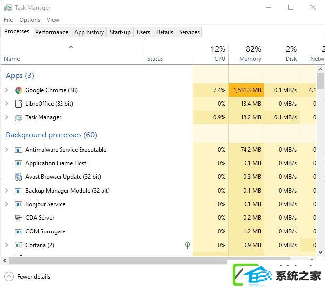The image size is (325, 289).
Task: Click the horizontal scrollbar thumb
Action: click(150, 260)
